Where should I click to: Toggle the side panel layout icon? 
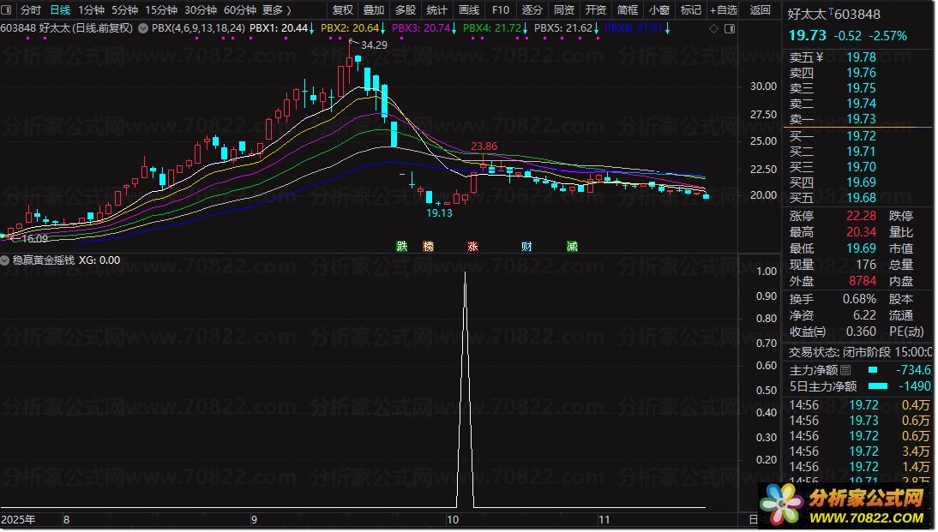[730, 28]
